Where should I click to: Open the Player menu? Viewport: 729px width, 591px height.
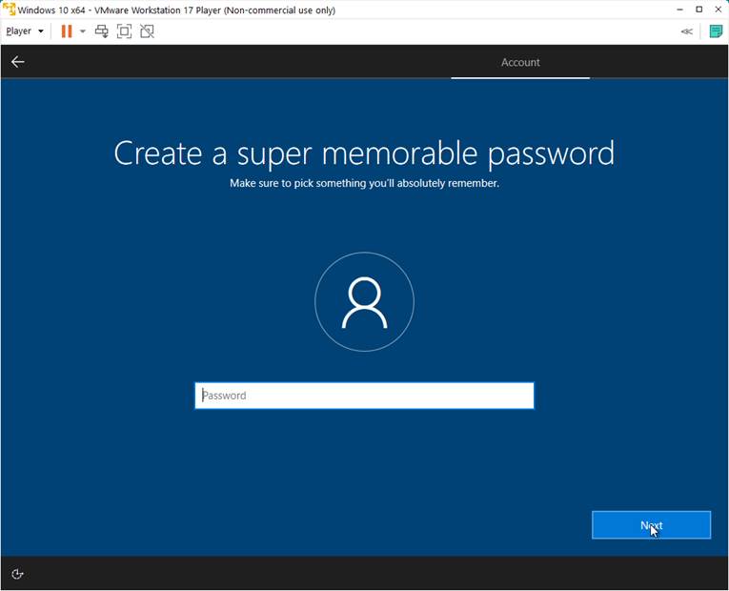pos(24,31)
